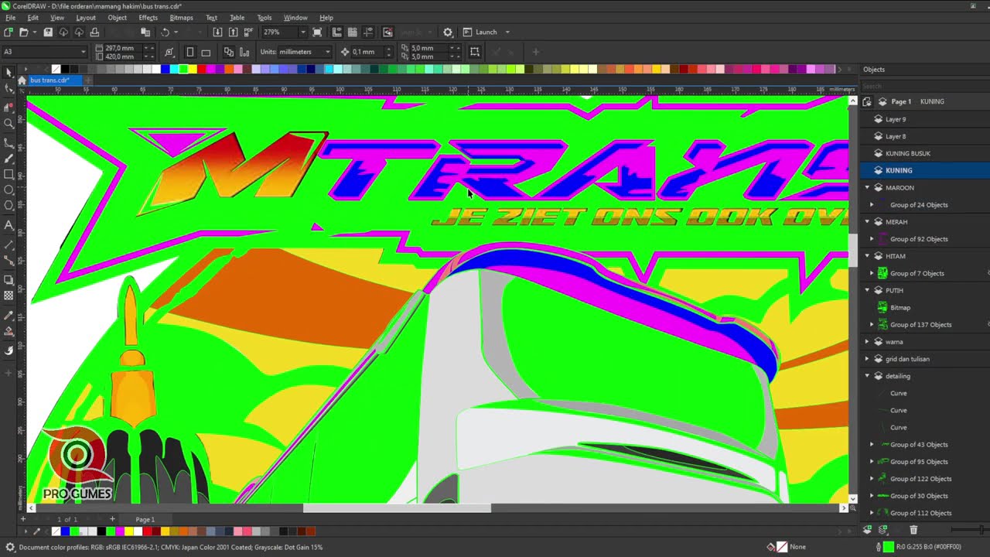Select the Artistic Media brush tool
Viewport: 990px width, 557px height.
[9, 159]
